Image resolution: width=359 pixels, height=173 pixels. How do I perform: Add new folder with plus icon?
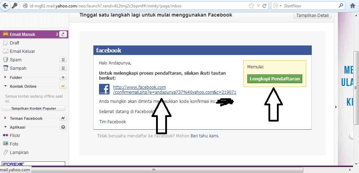[63, 78]
